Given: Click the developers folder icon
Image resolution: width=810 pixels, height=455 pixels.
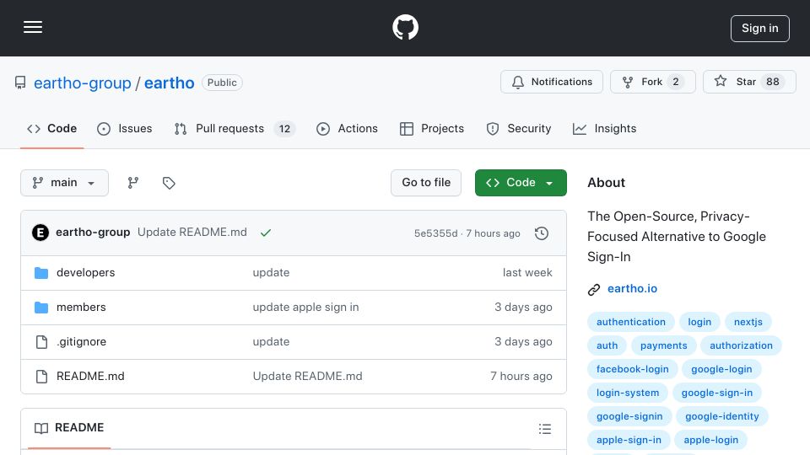Looking at the screenshot, I should pyautogui.click(x=41, y=273).
